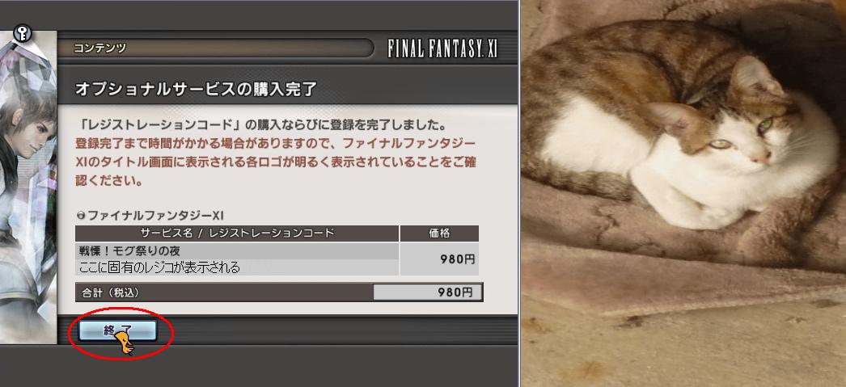The width and height of the screenshot is (846, 387).
Task: Click the key icon at the window corner
Action: point(22,34)
